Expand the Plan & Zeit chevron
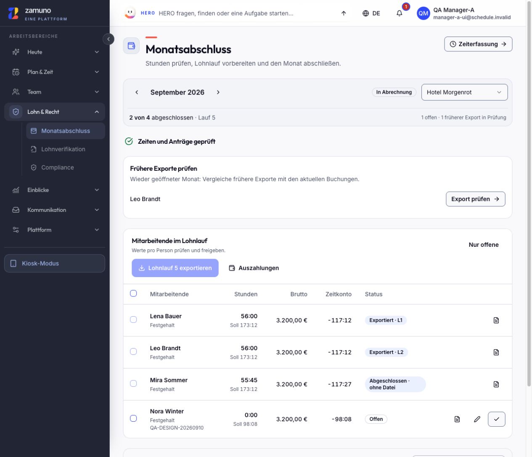The height and width of the screenshot is (457, 532). 97,72
